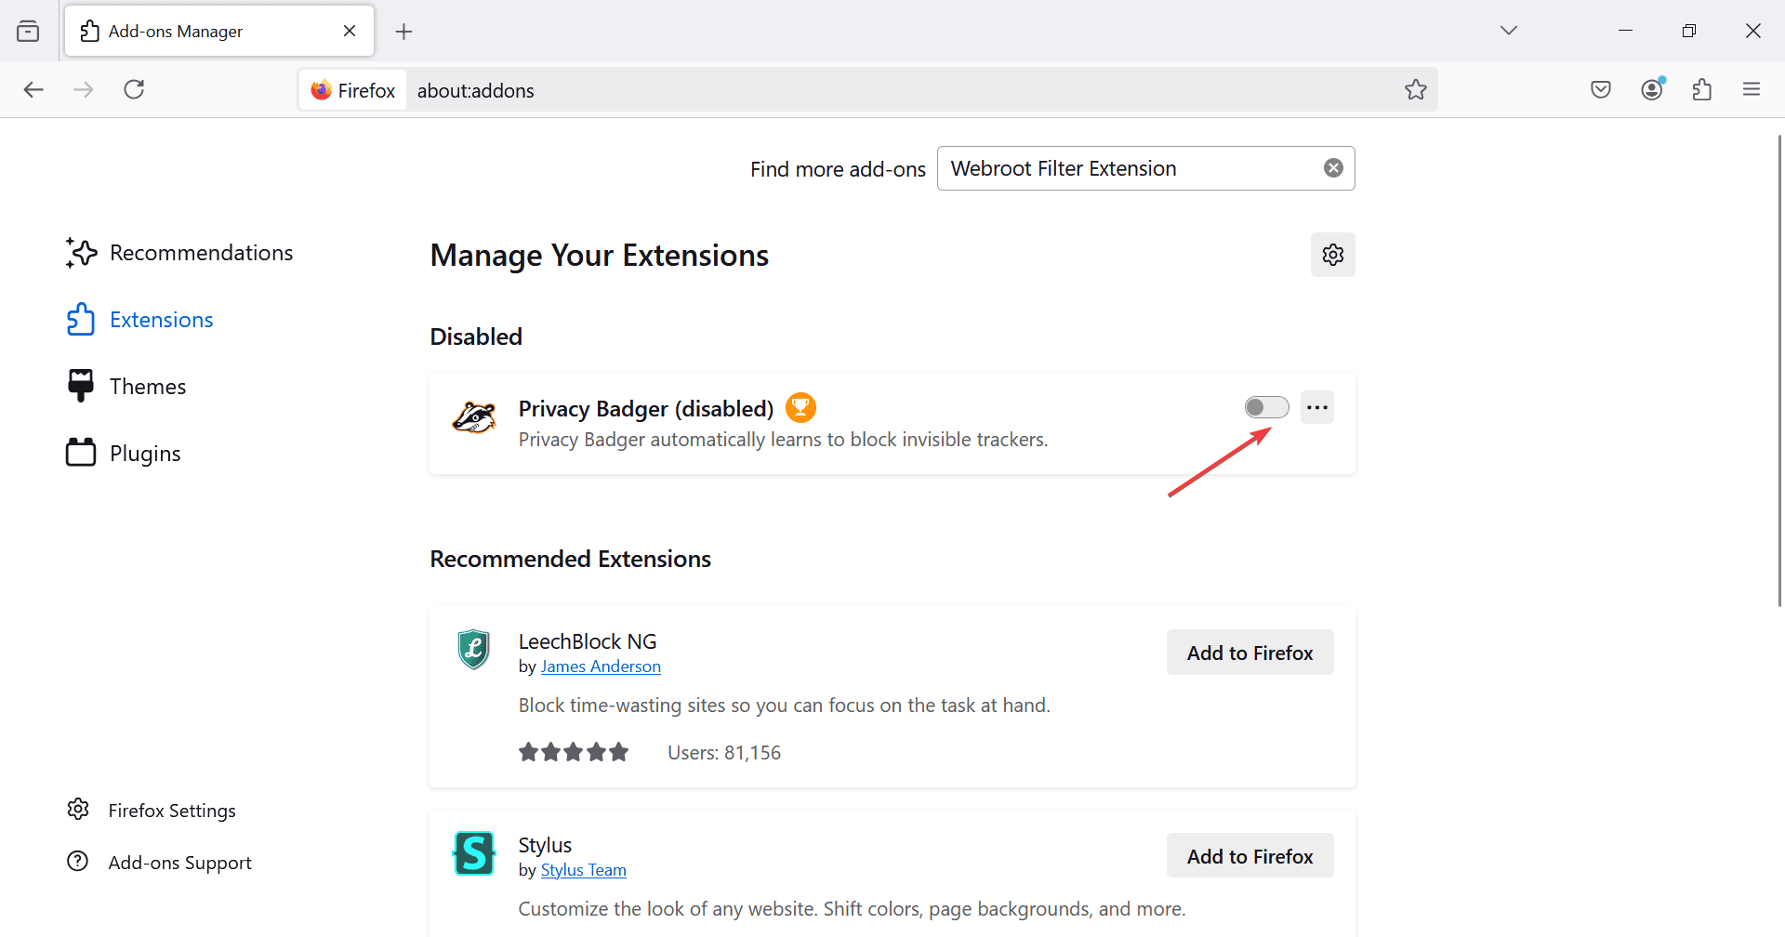Click the Privacy Badger recommended trophy badge
This screenshot has height=937, width=1785.
coord(800,407)
